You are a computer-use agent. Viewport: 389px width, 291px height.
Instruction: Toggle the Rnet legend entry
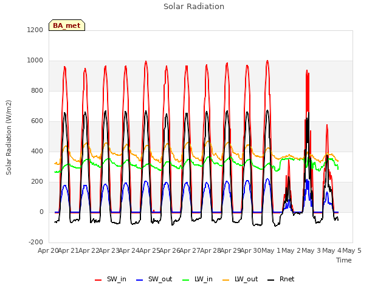(281, 279)
